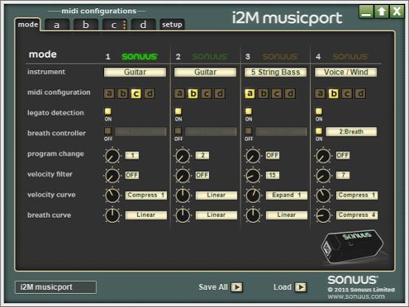
Task: Open Linear breath curve dropdown for mode 1
Action: (x=146, y=215)
